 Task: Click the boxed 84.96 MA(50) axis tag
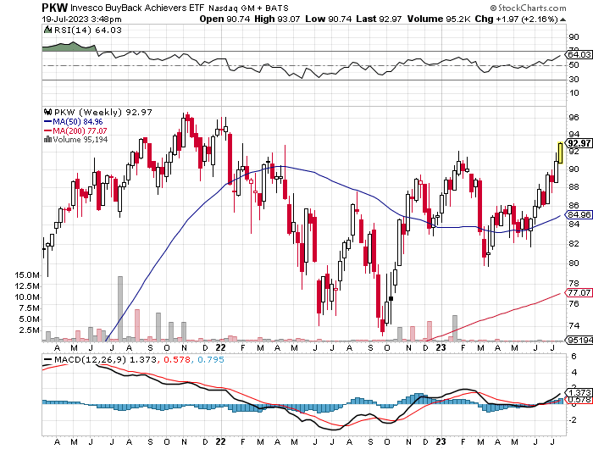[579, 215]
